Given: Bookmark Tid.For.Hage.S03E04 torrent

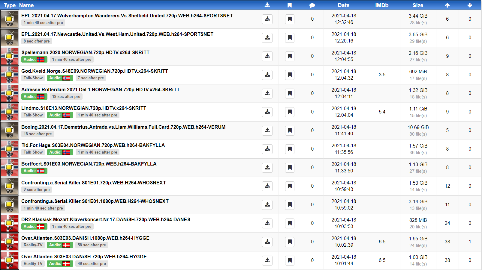Looking at the screenshot, I should tap(290, 149).
